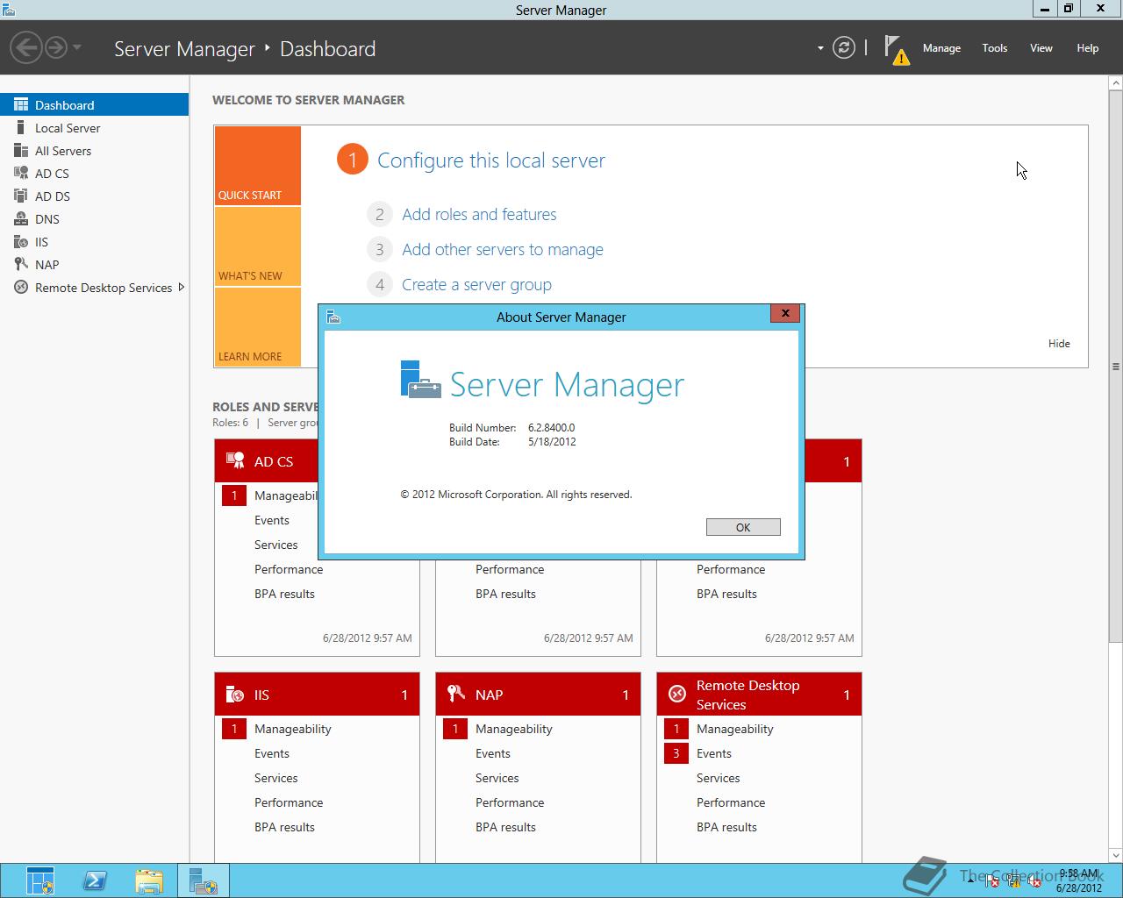The width and height of the screenshot is (1123, 898).
Task: Open Events in the IIS tile
Action: [272, 753]
